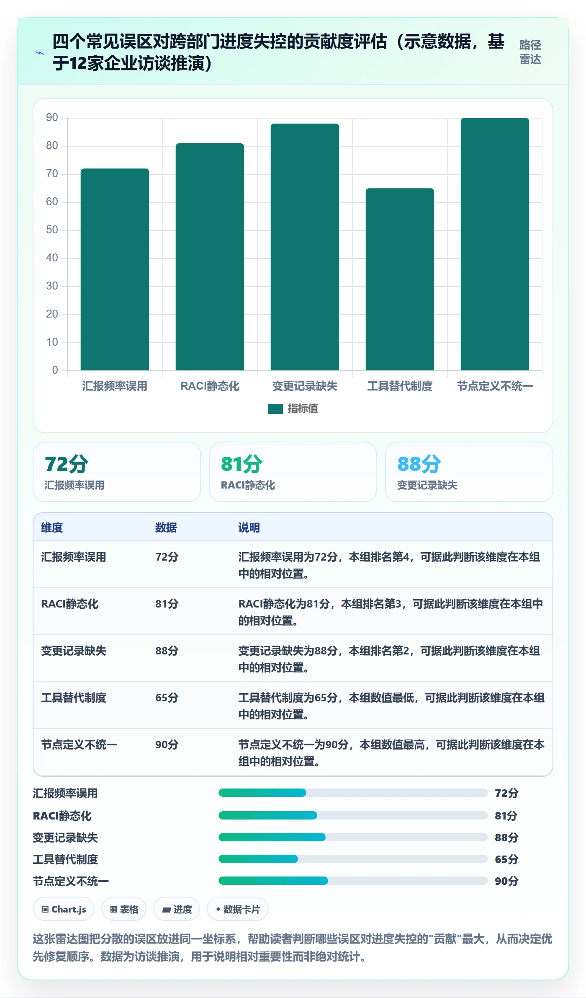Click the 维度 table column header

pos(52,527)
